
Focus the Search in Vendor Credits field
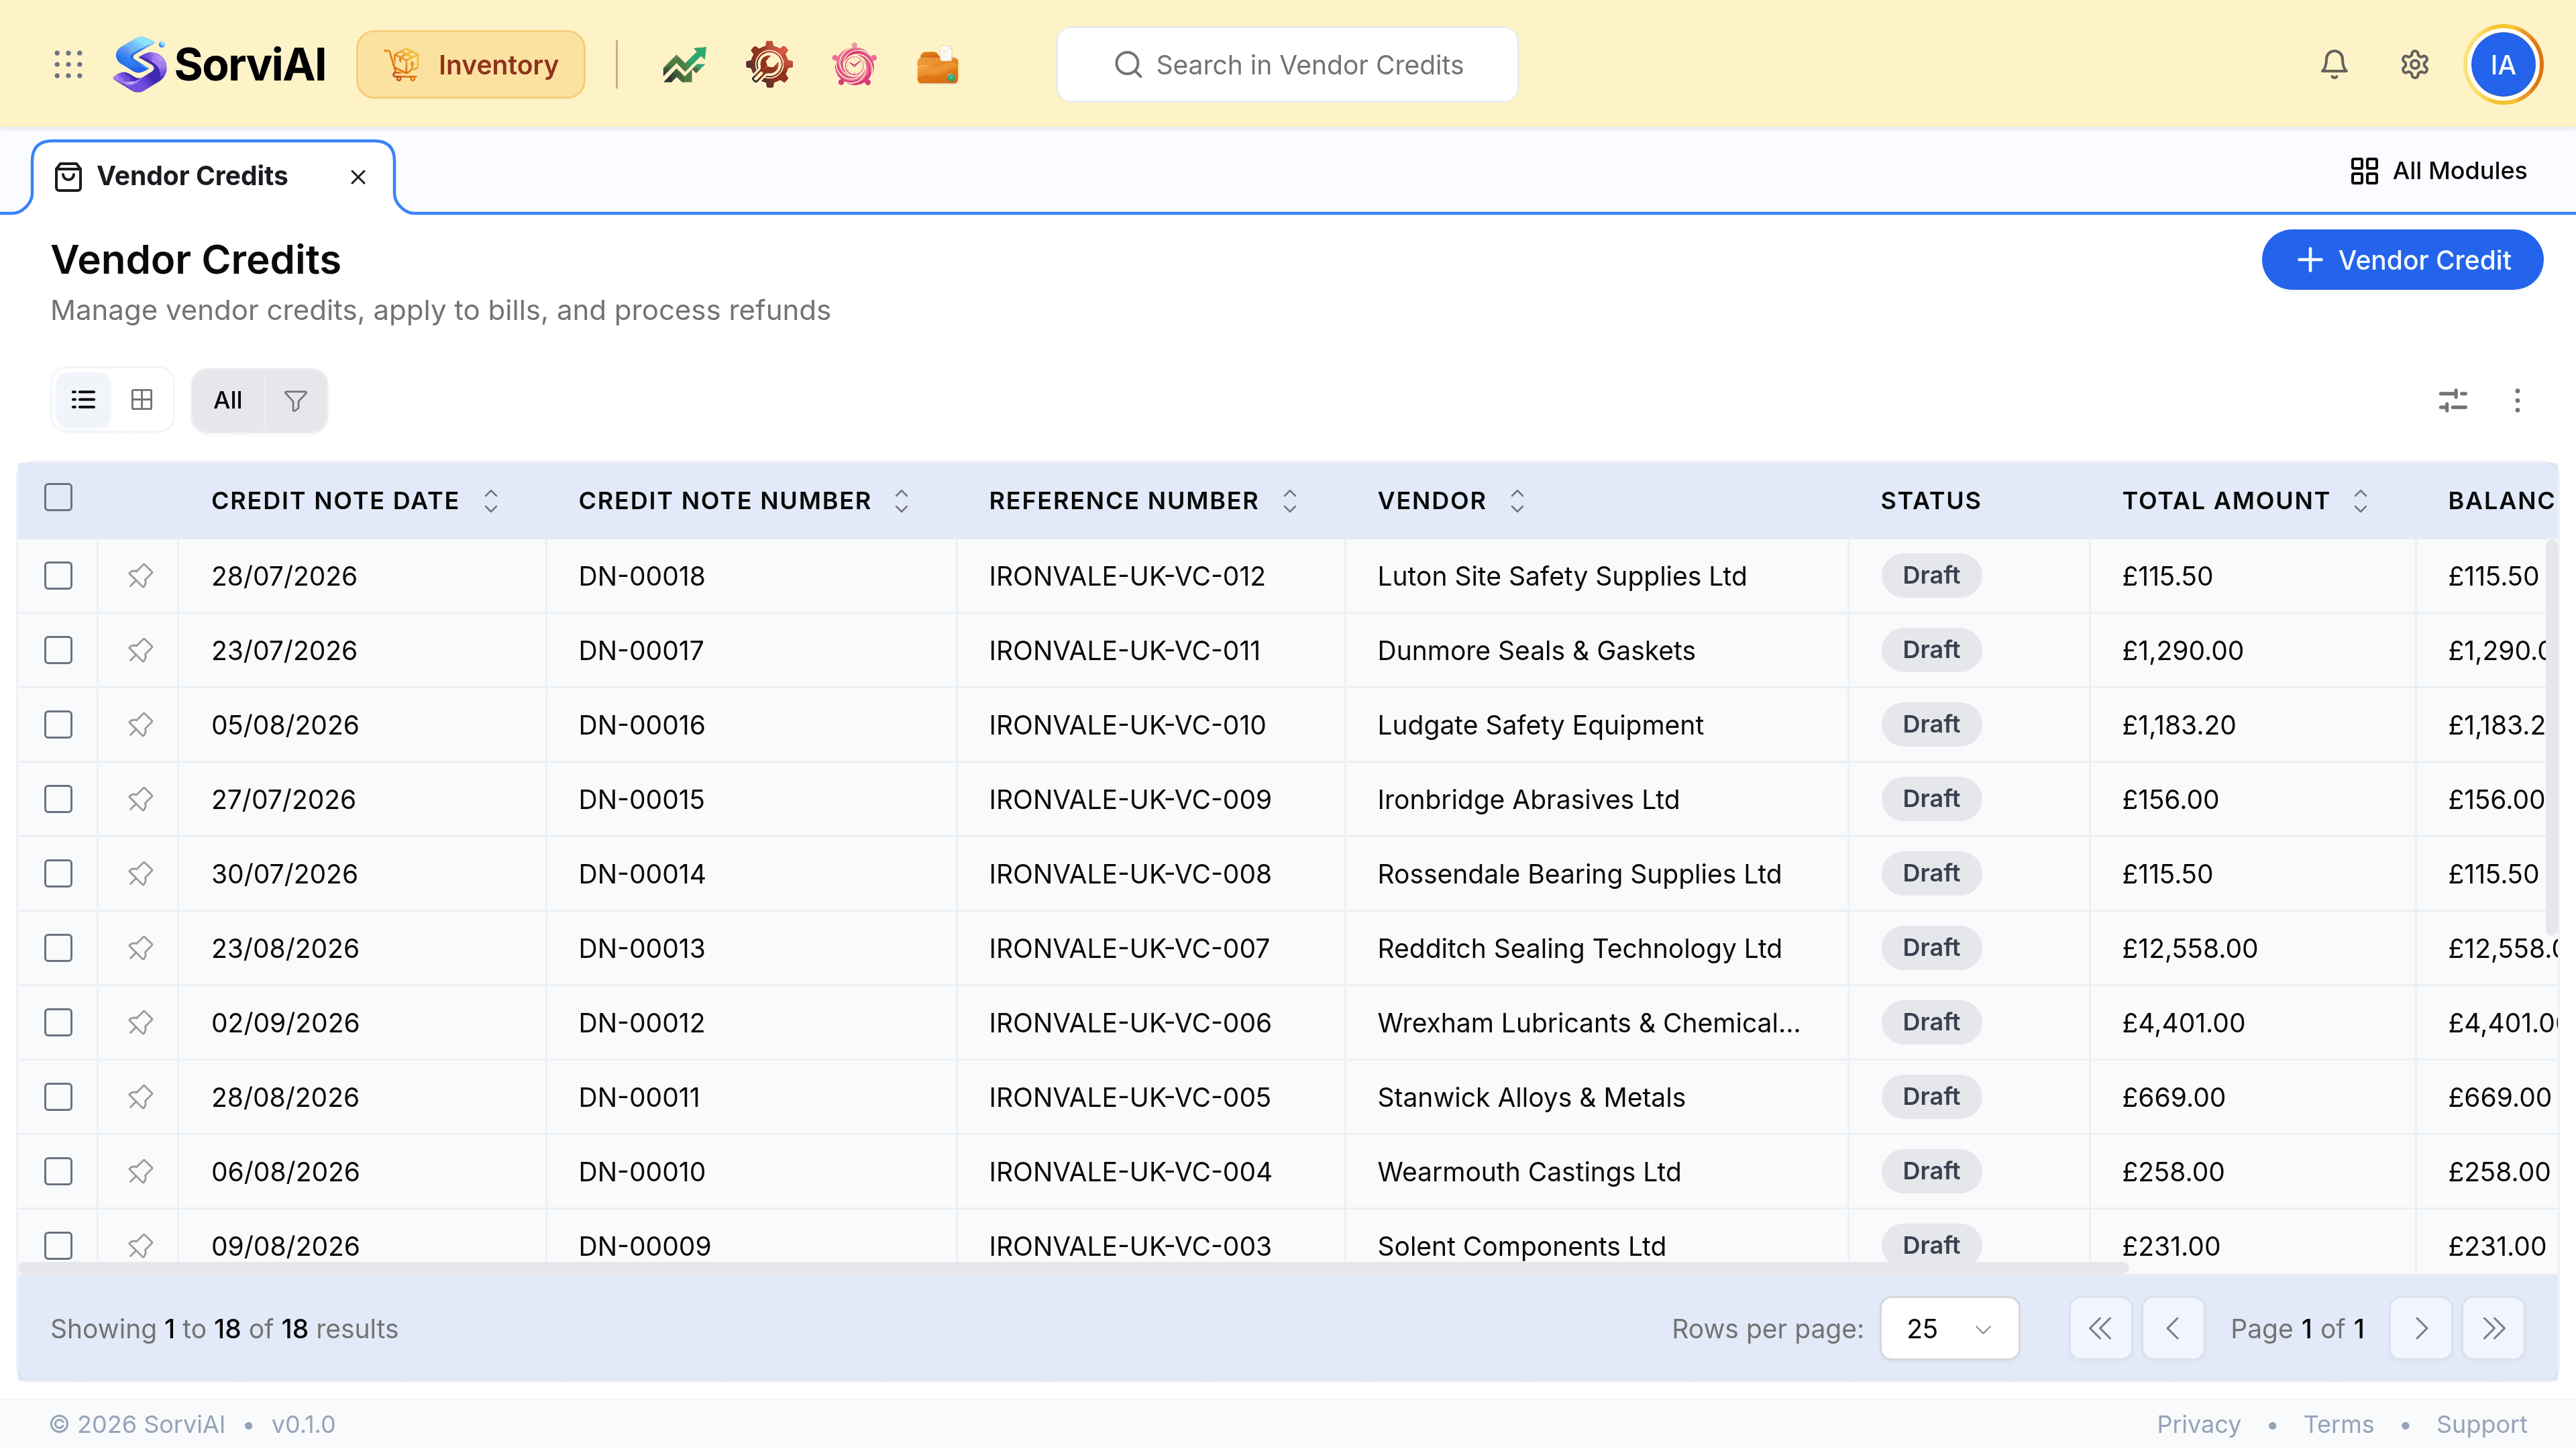point(1287,65)
